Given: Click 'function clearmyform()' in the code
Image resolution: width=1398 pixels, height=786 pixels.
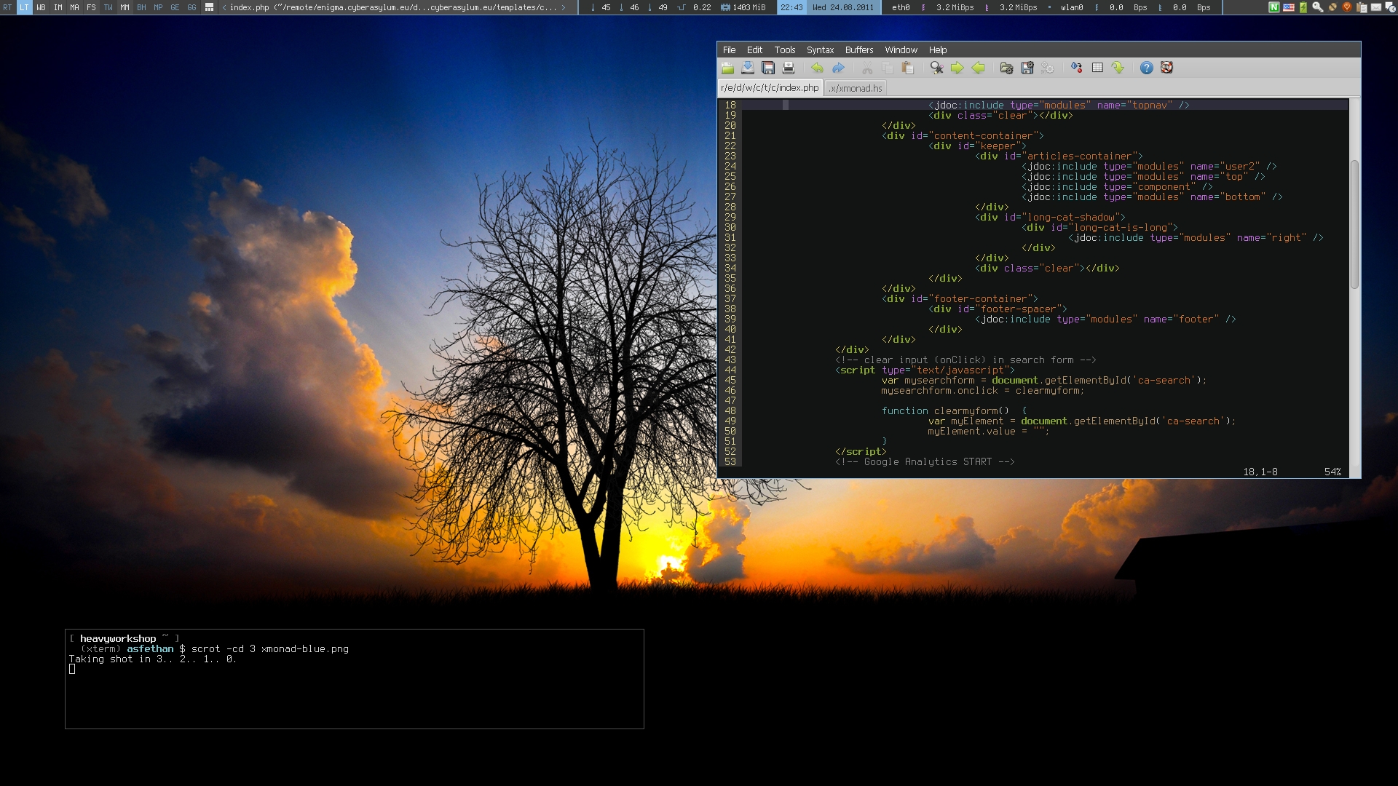Looking at the screenshot, I should [x=945, y=410].
